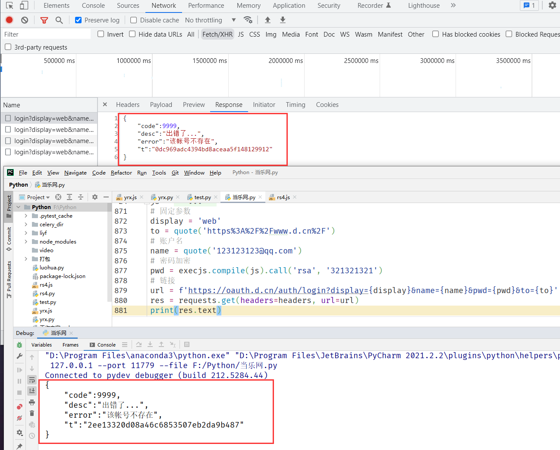Screen dimensions: 560x450
Task: Expand the node_modules folder
Action: coord(26,242)
